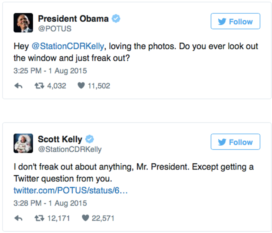272x233 pixels.
Task: Click President Obama's verified badge
Action: (116, 19)
